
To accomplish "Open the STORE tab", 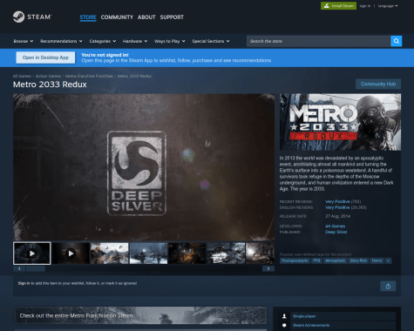I will 88,17.
